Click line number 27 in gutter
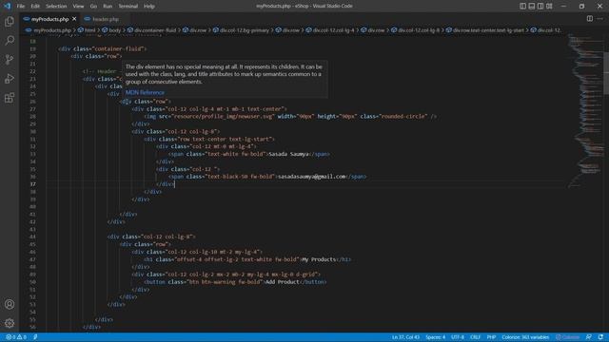The width and height of the screenshot is (609, 342). click(32, 109)
